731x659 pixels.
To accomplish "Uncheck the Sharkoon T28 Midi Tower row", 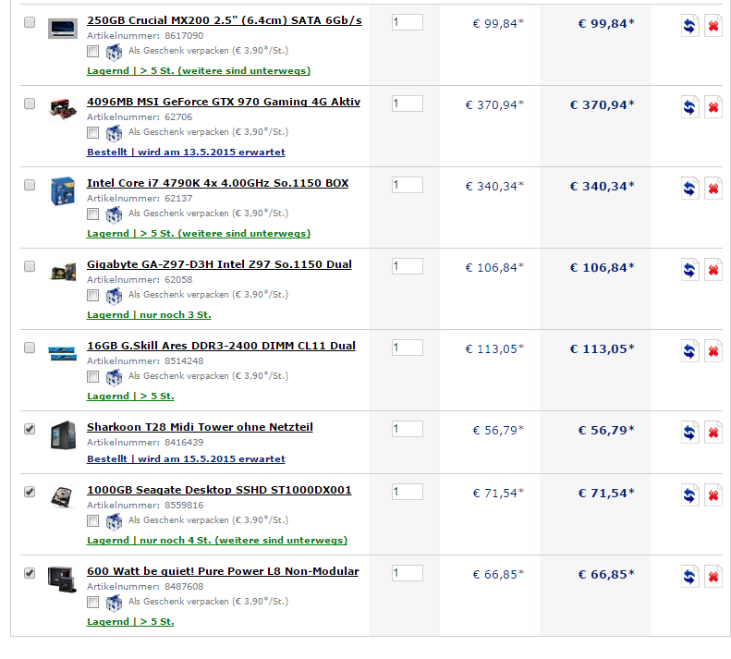I will (x=30, y=429).
